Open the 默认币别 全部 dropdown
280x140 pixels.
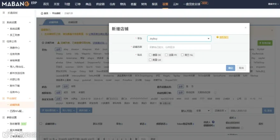click(203, 111)
